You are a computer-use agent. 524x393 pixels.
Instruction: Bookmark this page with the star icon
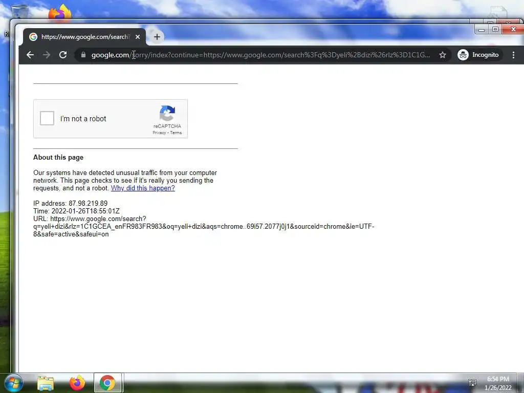pyautogui.click(x=443, y=55)
